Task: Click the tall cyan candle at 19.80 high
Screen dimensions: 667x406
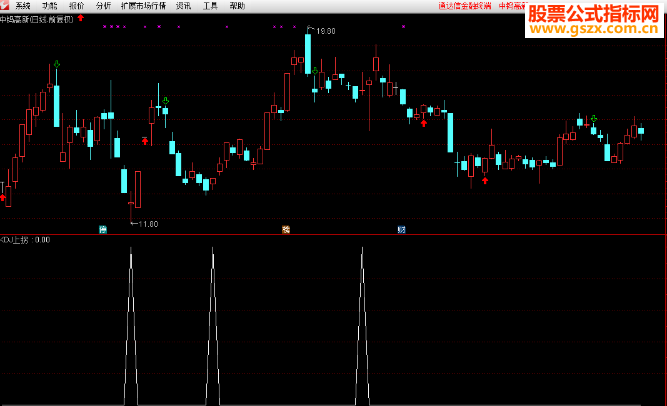Action: point(308,54)
